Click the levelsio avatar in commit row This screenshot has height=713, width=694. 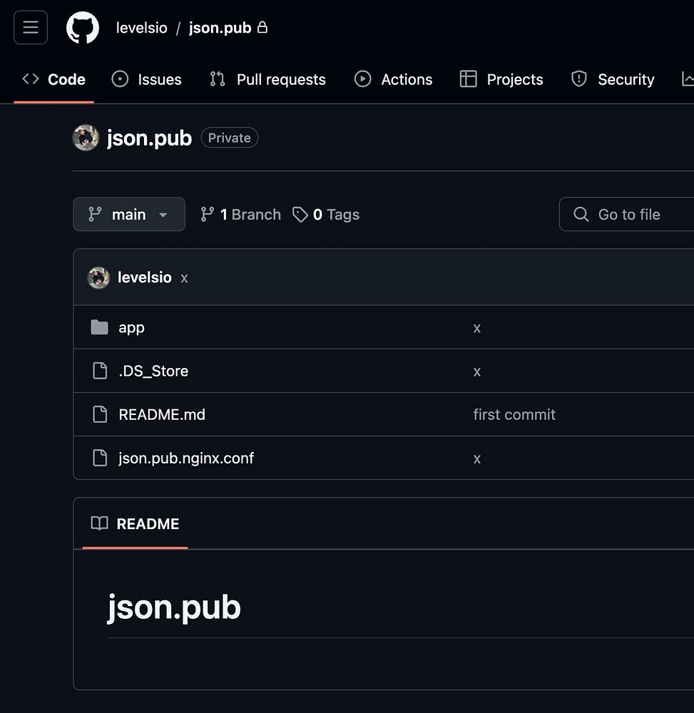[98, 277]
